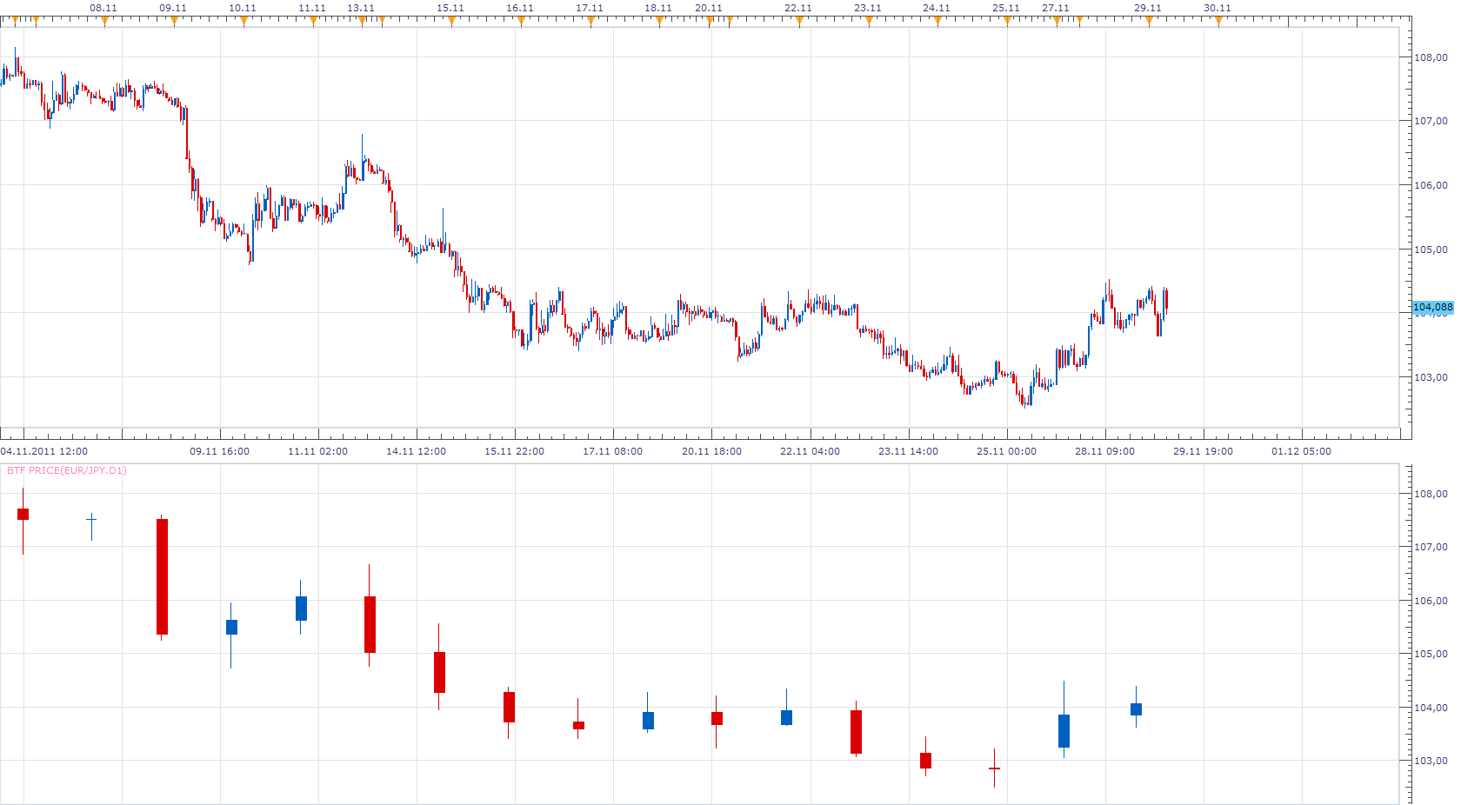Viewport: 1461px width, 805px height.
Task: Click the black doji candle in lower panel
Action: (91, 526)
